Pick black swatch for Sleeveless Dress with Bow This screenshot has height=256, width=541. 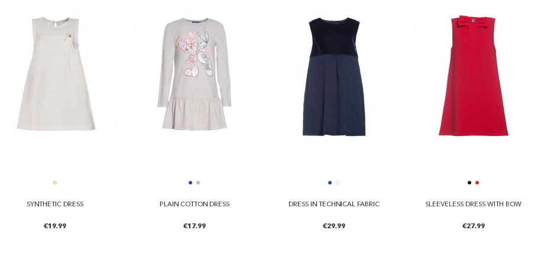pyautogui.click(x=469, y=183)
